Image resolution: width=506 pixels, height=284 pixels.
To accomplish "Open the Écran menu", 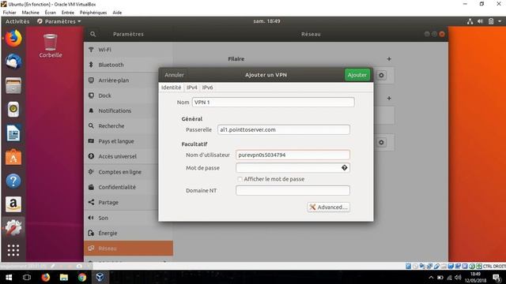I will (51, 13).
